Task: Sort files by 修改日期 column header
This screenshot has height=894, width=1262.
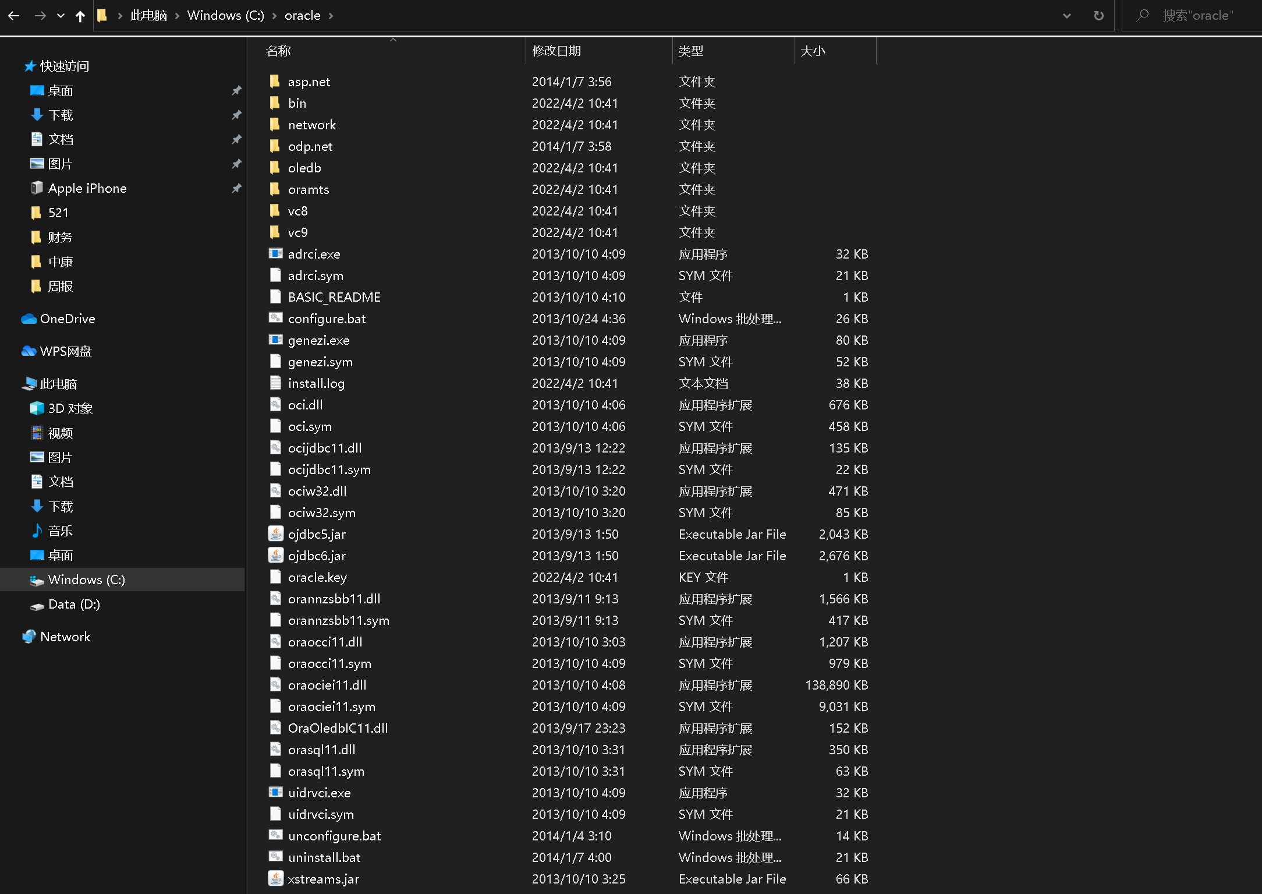Action: point(556,51)
